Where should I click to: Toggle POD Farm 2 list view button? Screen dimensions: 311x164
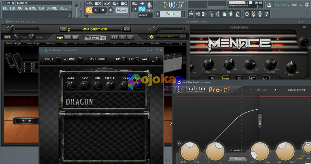click(x=75, y=37)
